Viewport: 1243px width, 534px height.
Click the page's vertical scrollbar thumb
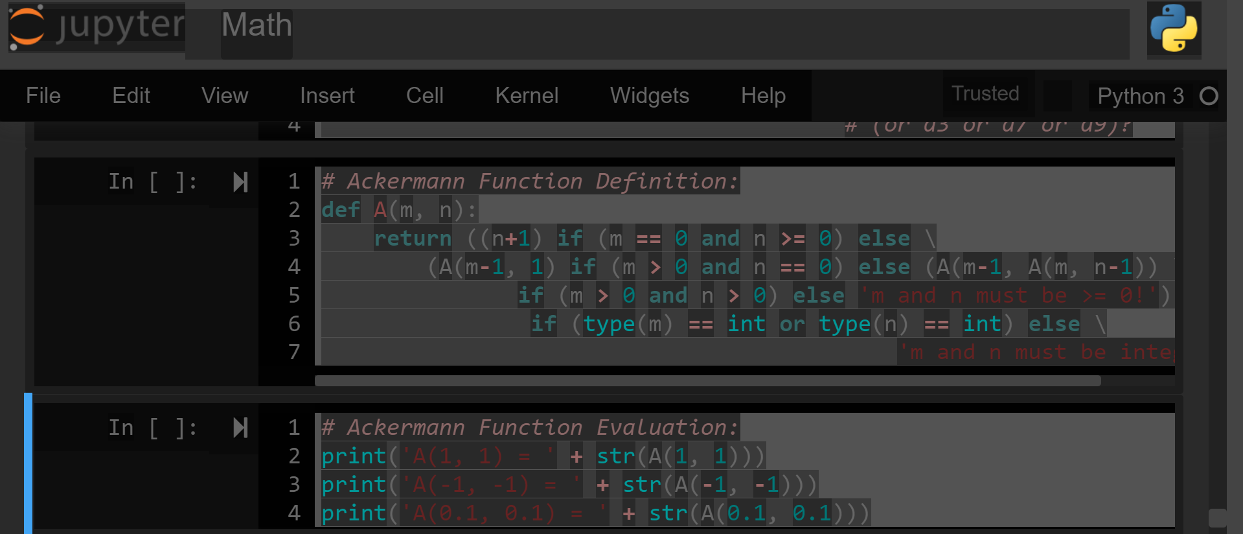[x=1217, y=518]
